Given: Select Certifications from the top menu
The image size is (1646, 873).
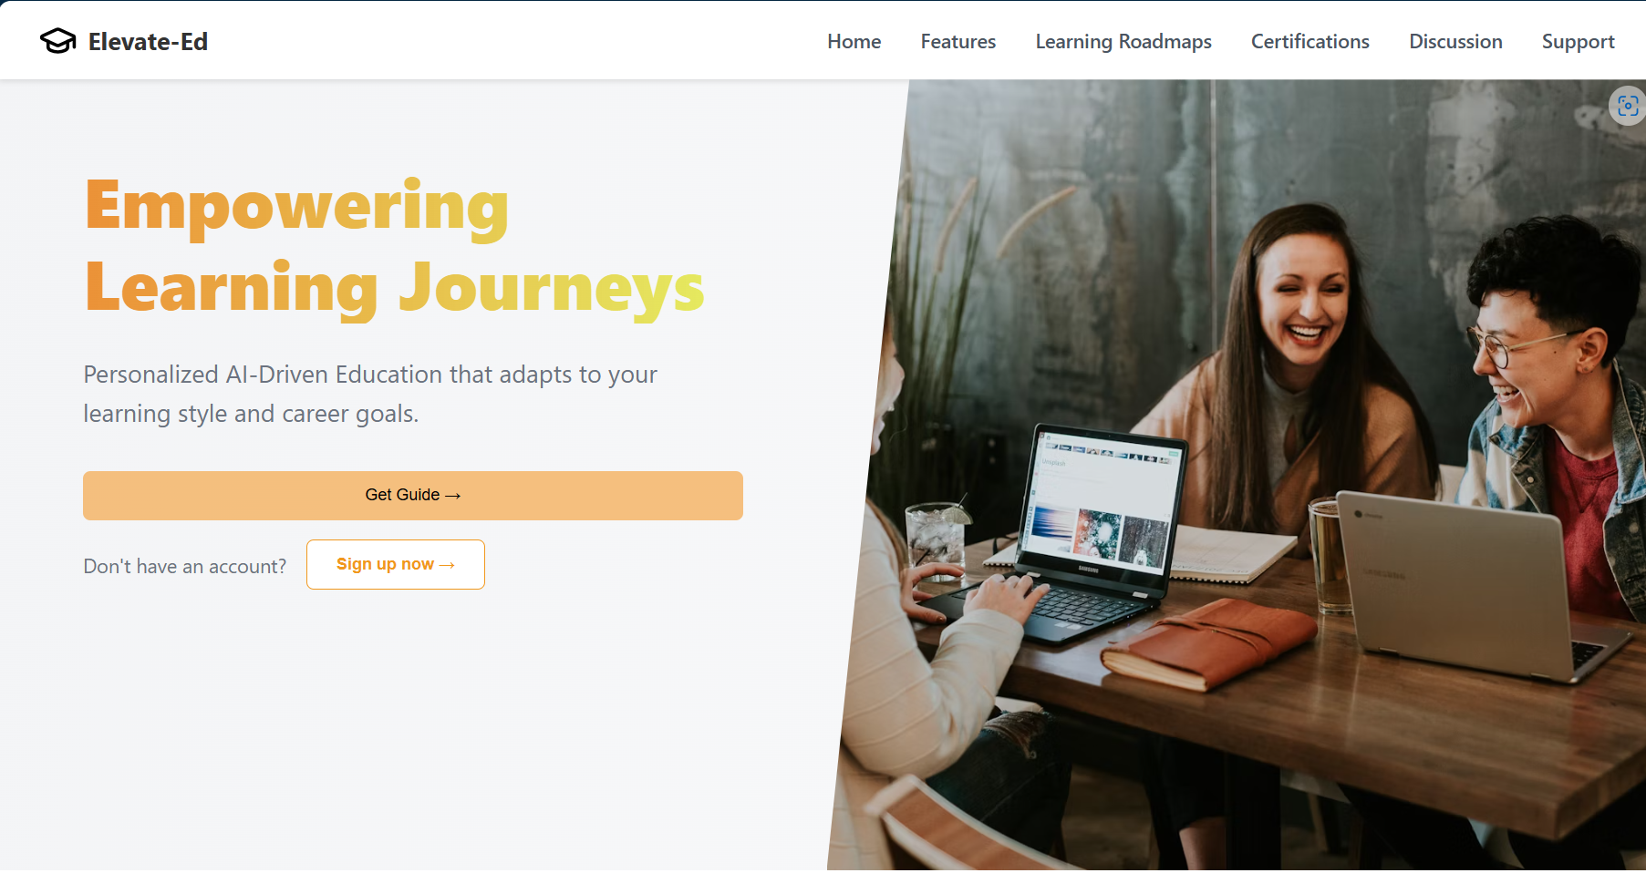Looking at the screenshot, I should point(1310,42).
